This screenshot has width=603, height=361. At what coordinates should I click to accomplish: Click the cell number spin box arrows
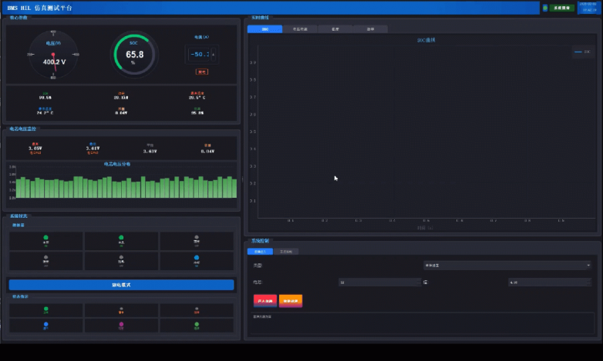click(417, 282)
